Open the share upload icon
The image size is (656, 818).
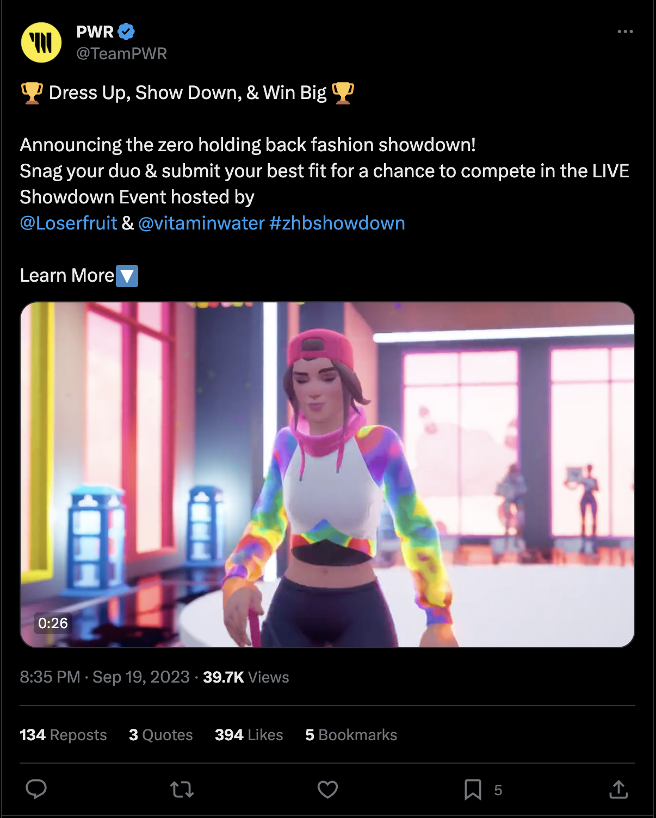pos(618,789)
